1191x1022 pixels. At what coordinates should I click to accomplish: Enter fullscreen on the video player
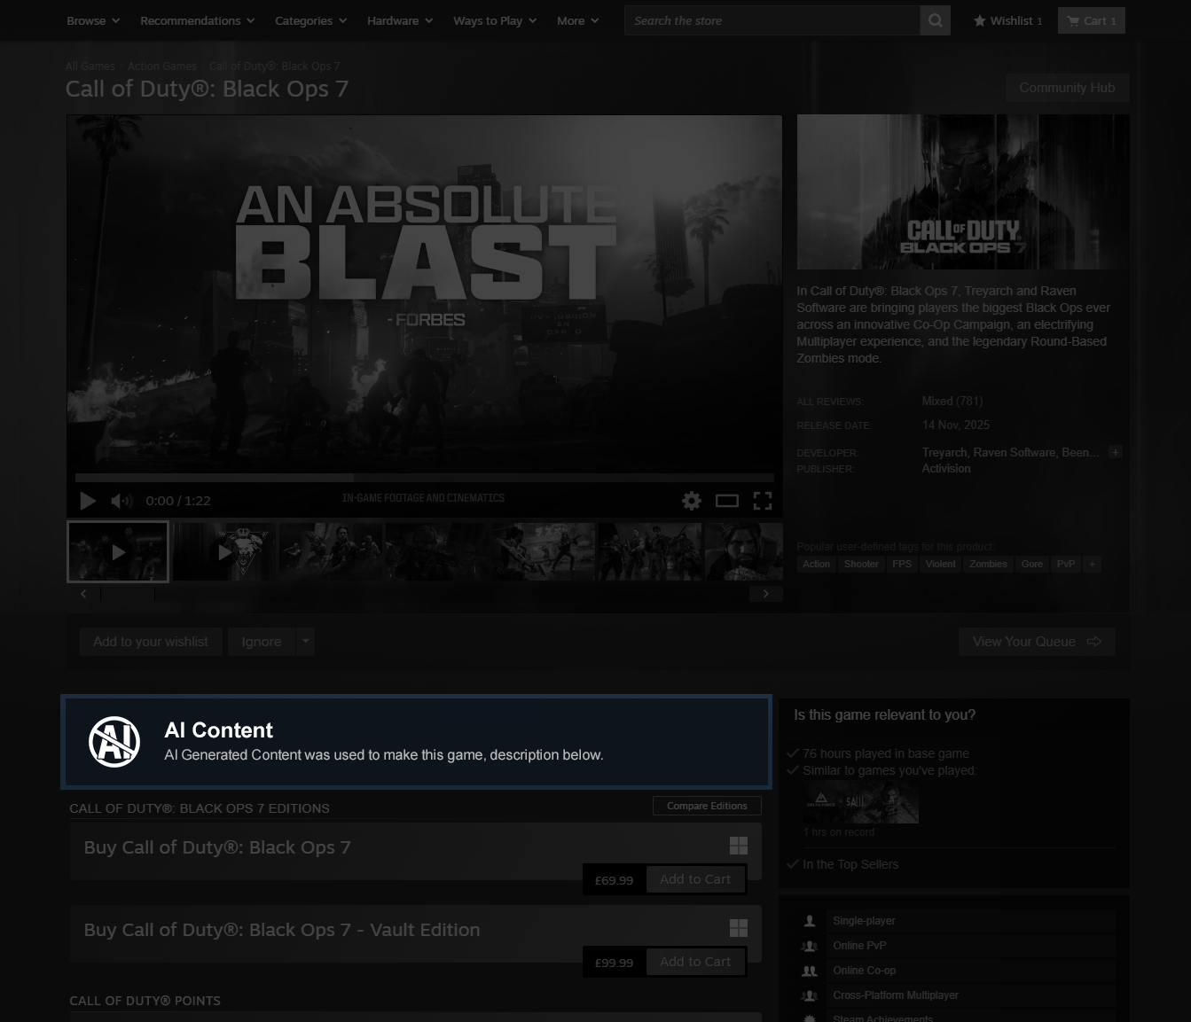[x=762, y=501]
